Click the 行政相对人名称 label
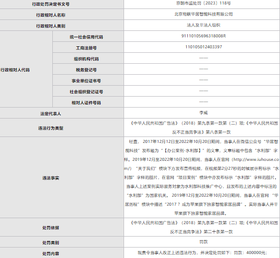The width and height of the screenshot is (280, 258). tap(51, 15)
